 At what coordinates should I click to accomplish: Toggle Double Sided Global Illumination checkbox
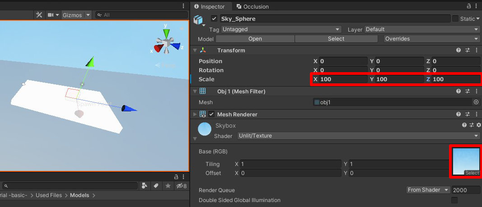tap(454, 200)
